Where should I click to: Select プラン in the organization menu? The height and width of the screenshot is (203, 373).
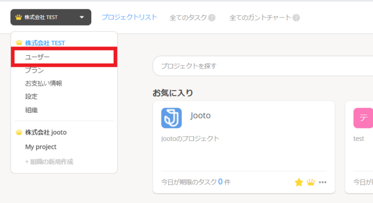[34, 70]
